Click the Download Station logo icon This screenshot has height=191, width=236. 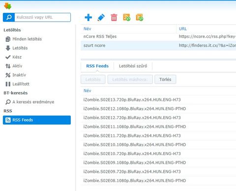tap(7, 6)
